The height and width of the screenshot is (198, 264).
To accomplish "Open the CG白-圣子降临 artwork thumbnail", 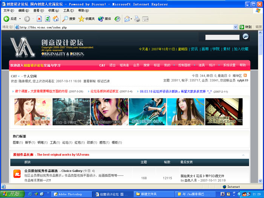I will click(x=71, y=112).
